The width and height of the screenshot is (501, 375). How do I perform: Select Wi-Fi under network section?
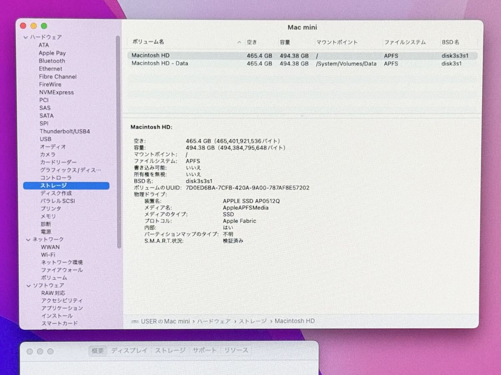[48, 255]
